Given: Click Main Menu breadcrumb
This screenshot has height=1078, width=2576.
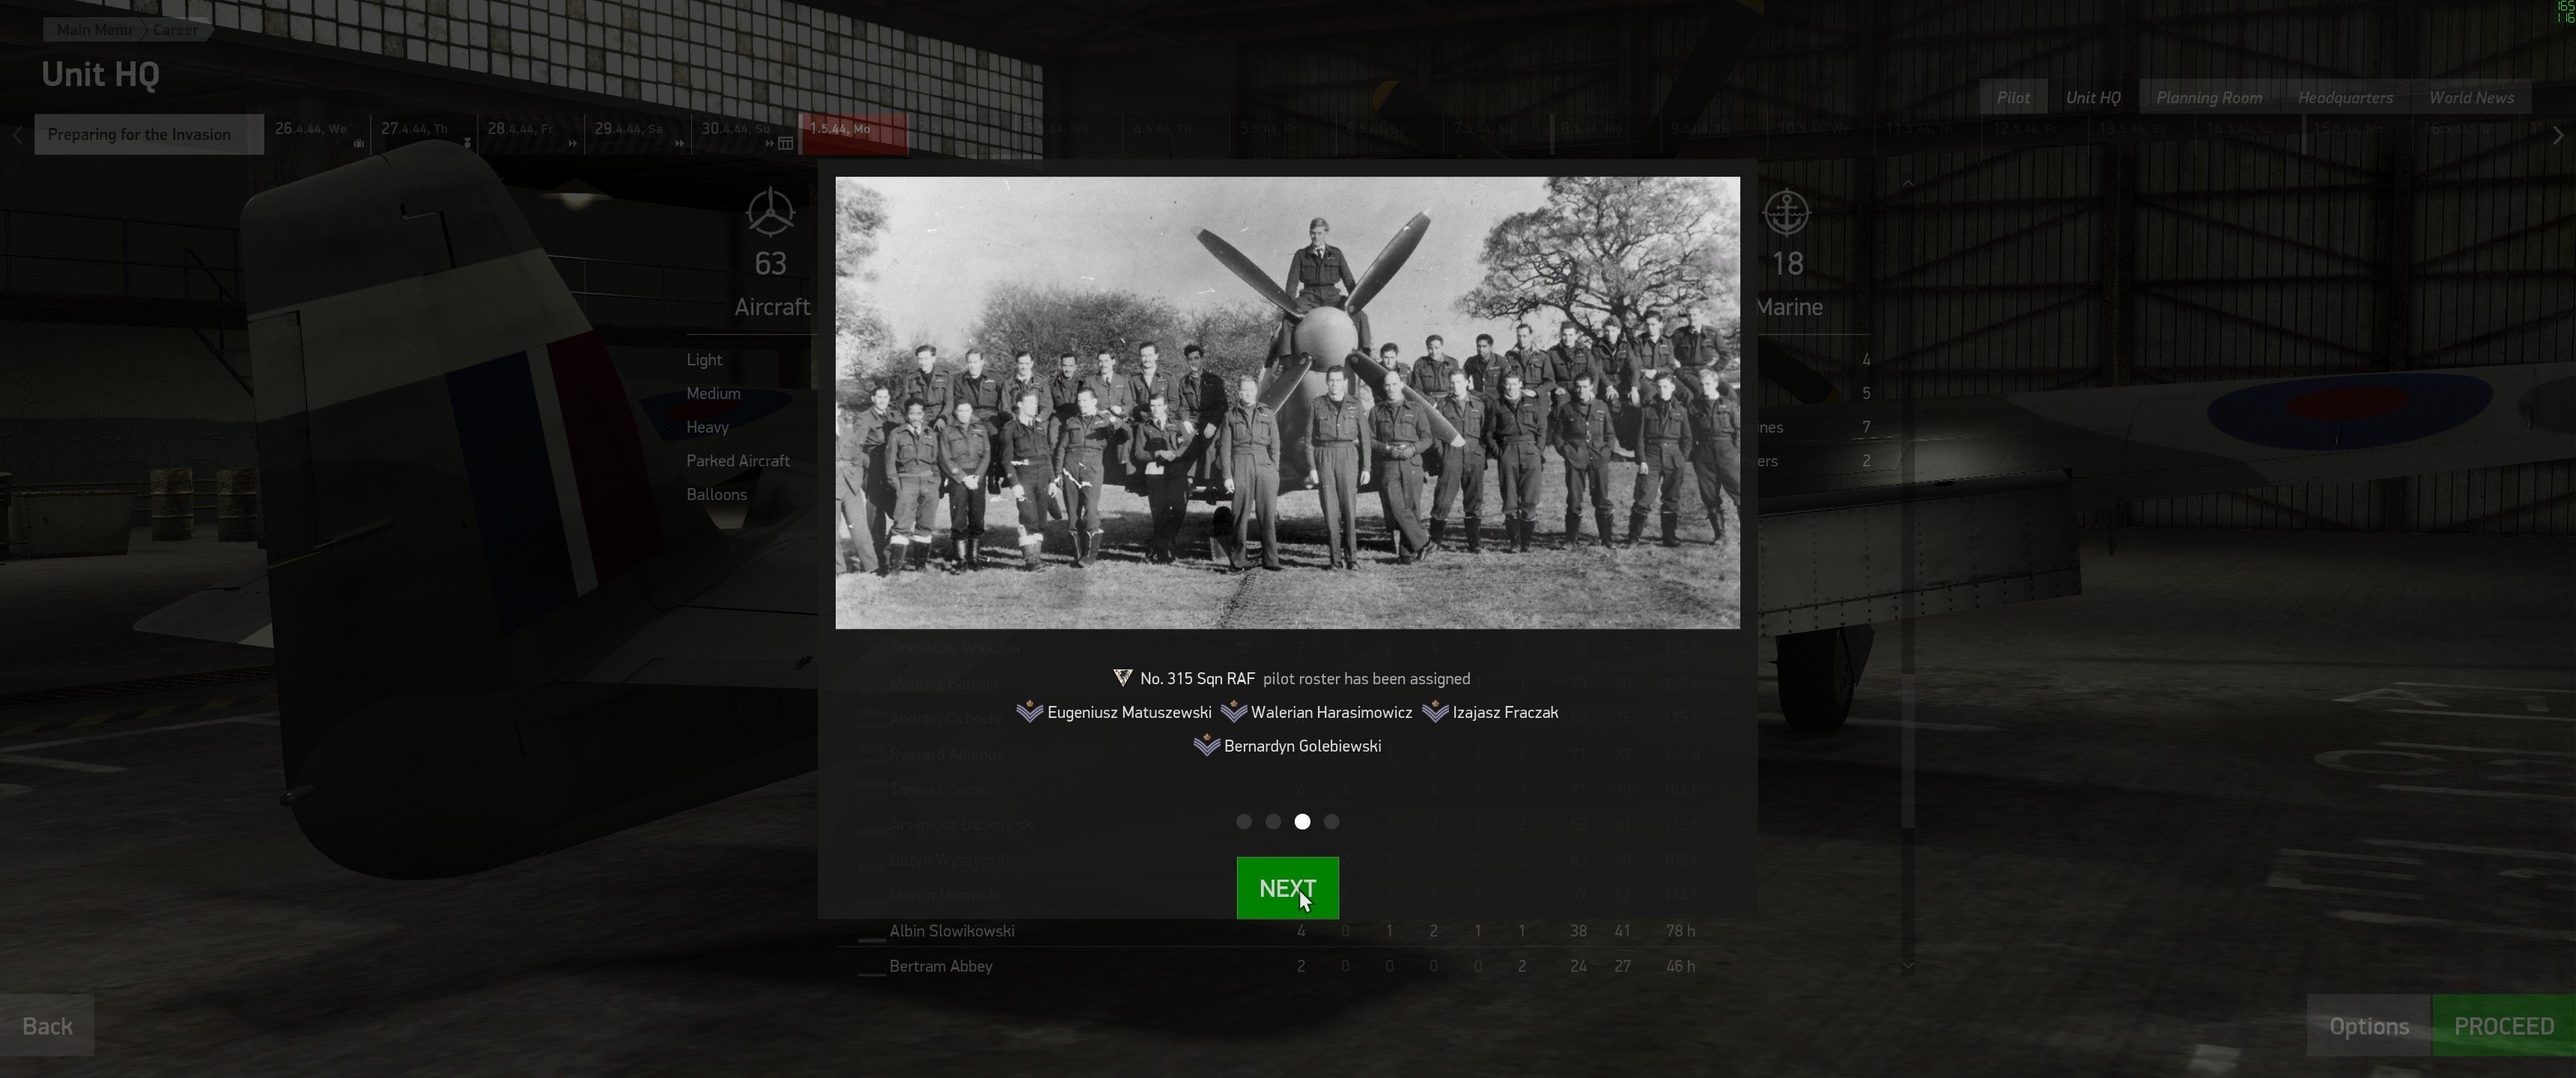Looking at the screenshot, I should [x=94, y=29].
